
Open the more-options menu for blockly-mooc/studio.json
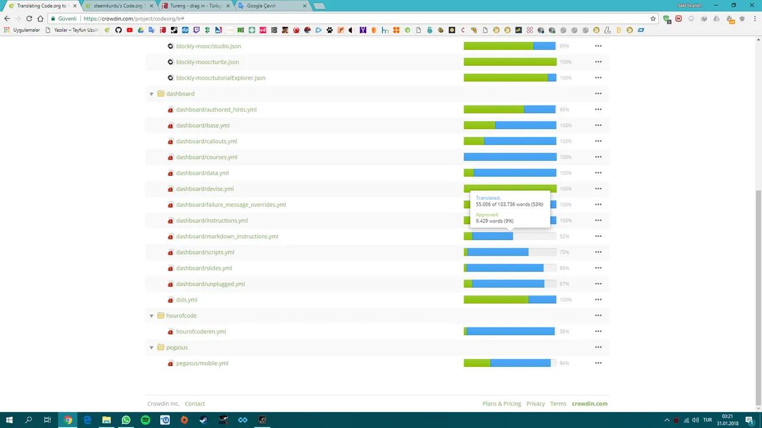coord(598,46)
